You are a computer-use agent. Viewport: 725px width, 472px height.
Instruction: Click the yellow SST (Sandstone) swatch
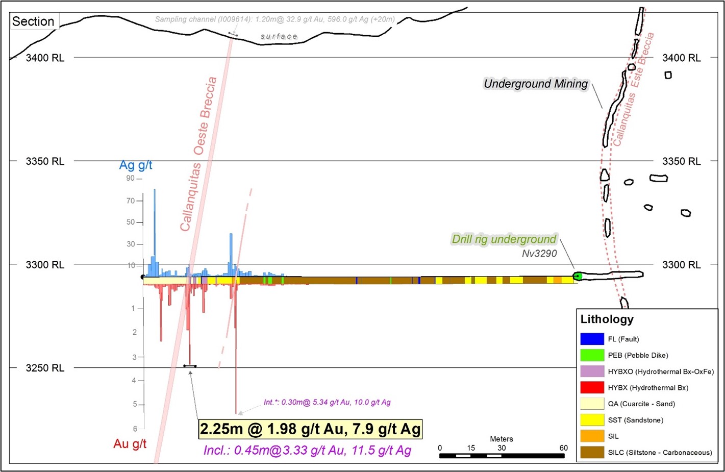(x=592, y=420)
